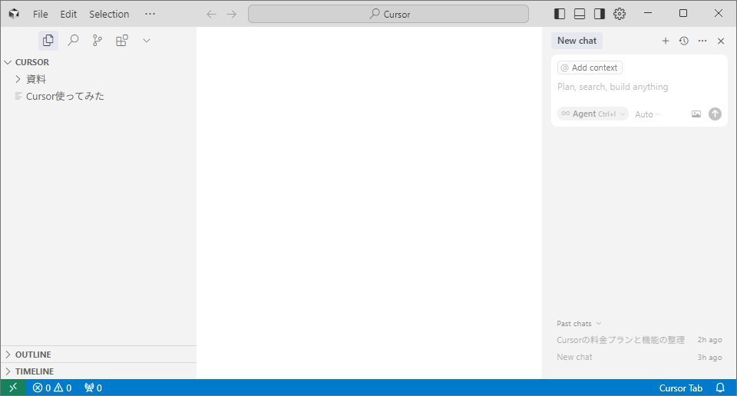The width and height of the screenshot is (737, 396).
Task: Open the Explorer view icon
Action: point(48,41)
